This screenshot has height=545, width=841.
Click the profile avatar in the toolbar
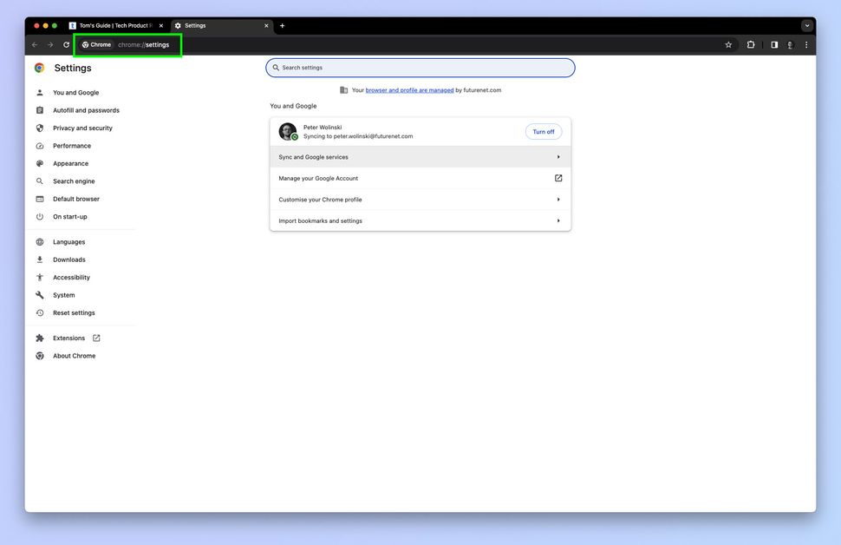pyautogui.click(x=789, y=44)
